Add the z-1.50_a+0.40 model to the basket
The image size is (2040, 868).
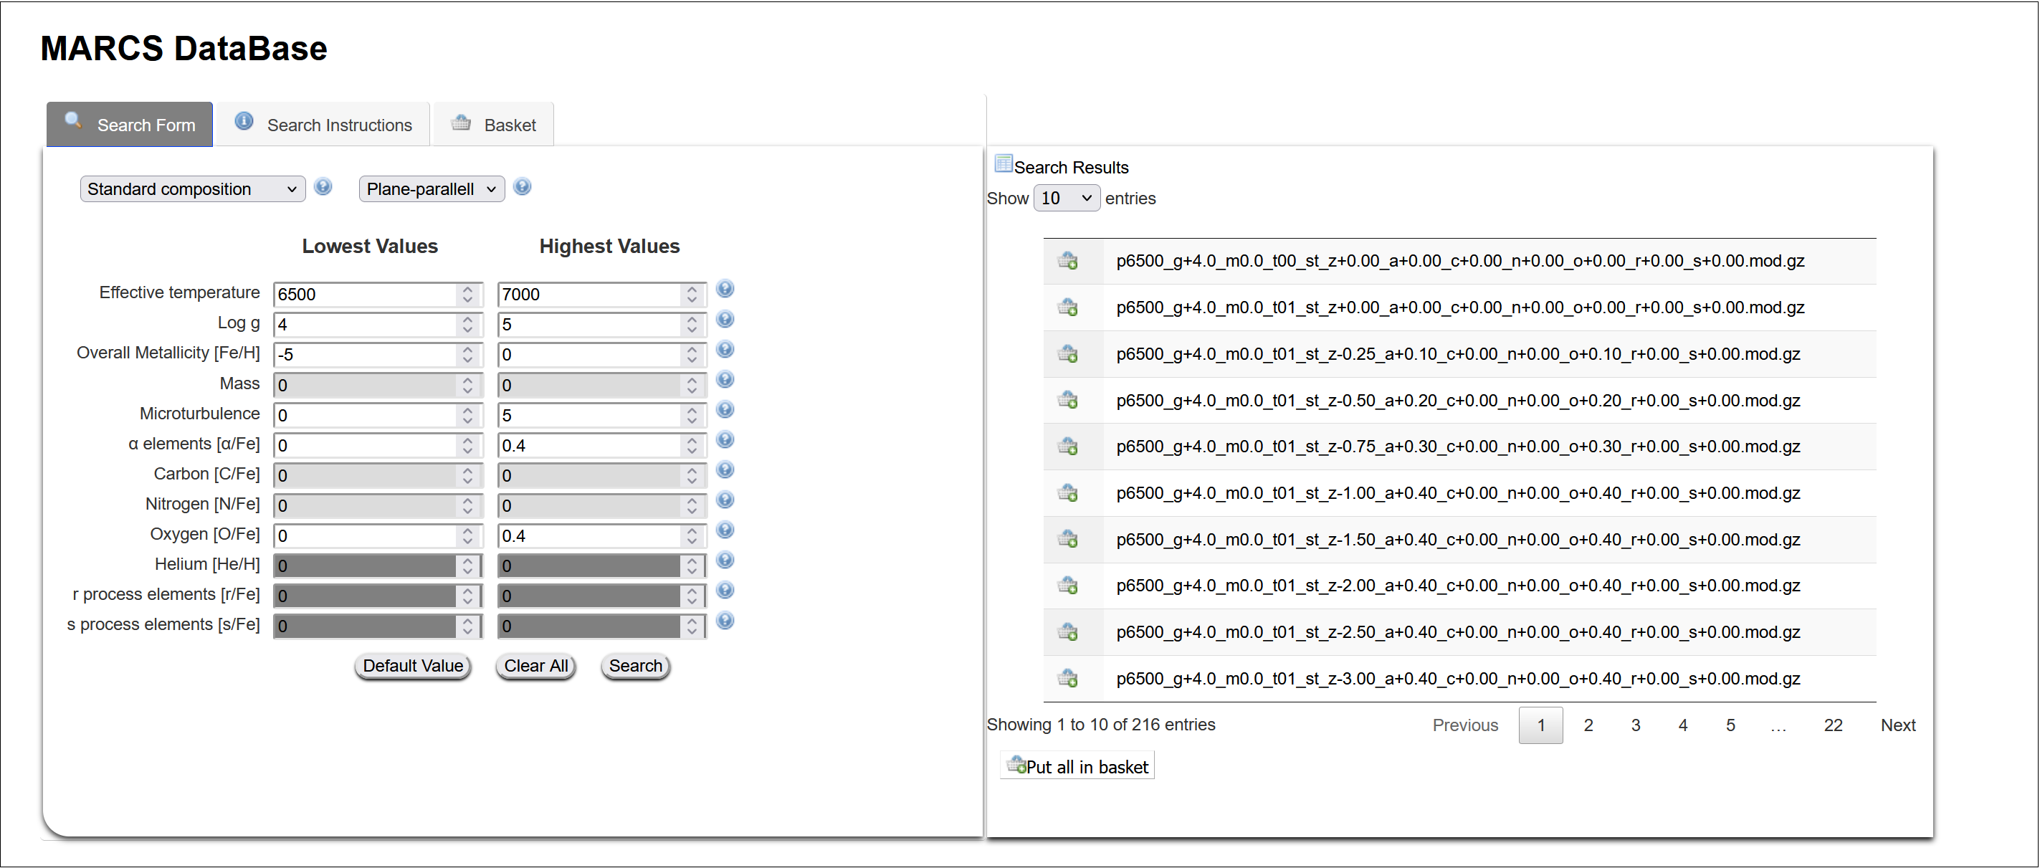[1067, 538]
